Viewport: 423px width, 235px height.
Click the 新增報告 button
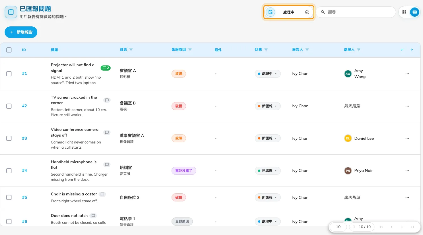(21, 32)
